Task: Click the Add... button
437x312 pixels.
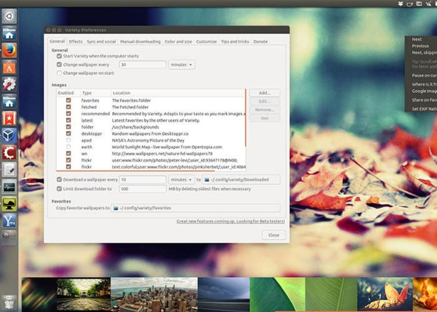Action: pos(264,93)
